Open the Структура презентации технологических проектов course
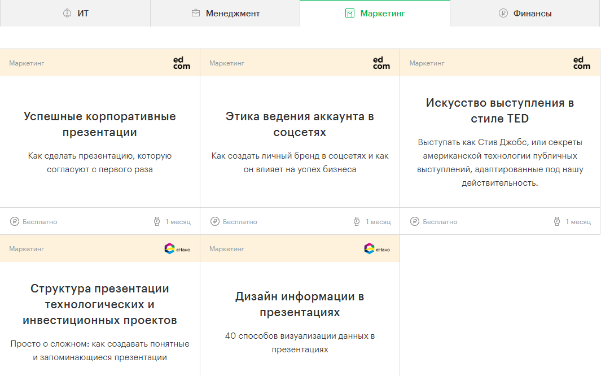 coord(100,304)
